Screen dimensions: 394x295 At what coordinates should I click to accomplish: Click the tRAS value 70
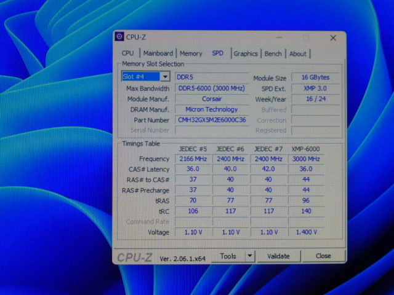click(193, 200)
